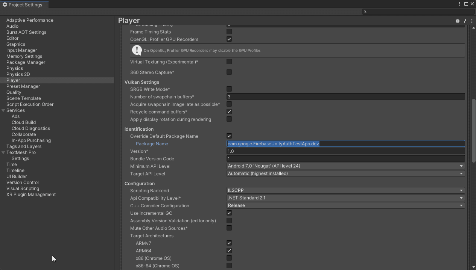
Task: Open the Player help documentation icon
Action: coord(457,21)
